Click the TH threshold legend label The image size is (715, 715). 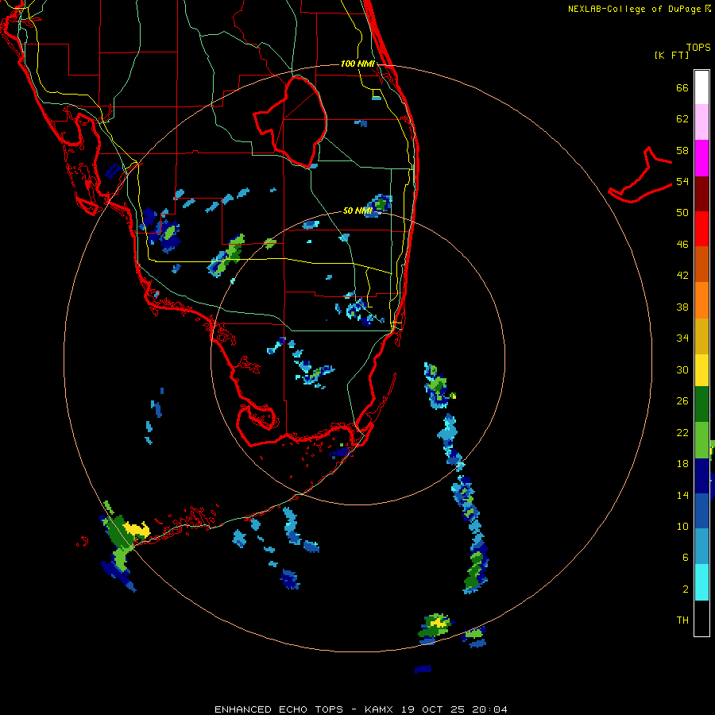682,620
